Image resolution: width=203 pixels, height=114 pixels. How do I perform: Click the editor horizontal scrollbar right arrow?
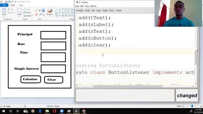pyautogui.click(x=193, y=86)
